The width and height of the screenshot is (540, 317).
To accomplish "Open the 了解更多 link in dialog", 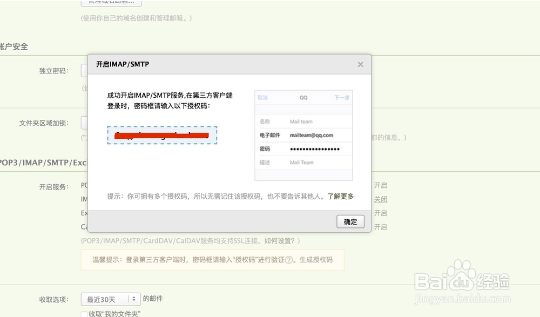I will click(340, 197).
